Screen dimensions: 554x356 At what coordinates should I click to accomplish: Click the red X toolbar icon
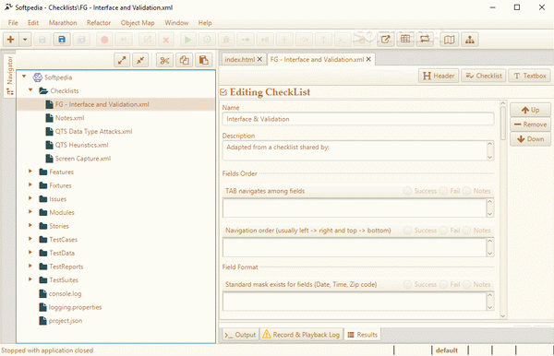pos(165,40)
